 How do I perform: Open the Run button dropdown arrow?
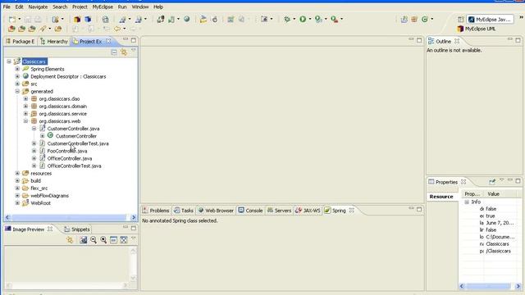click(x=310, y=19)
